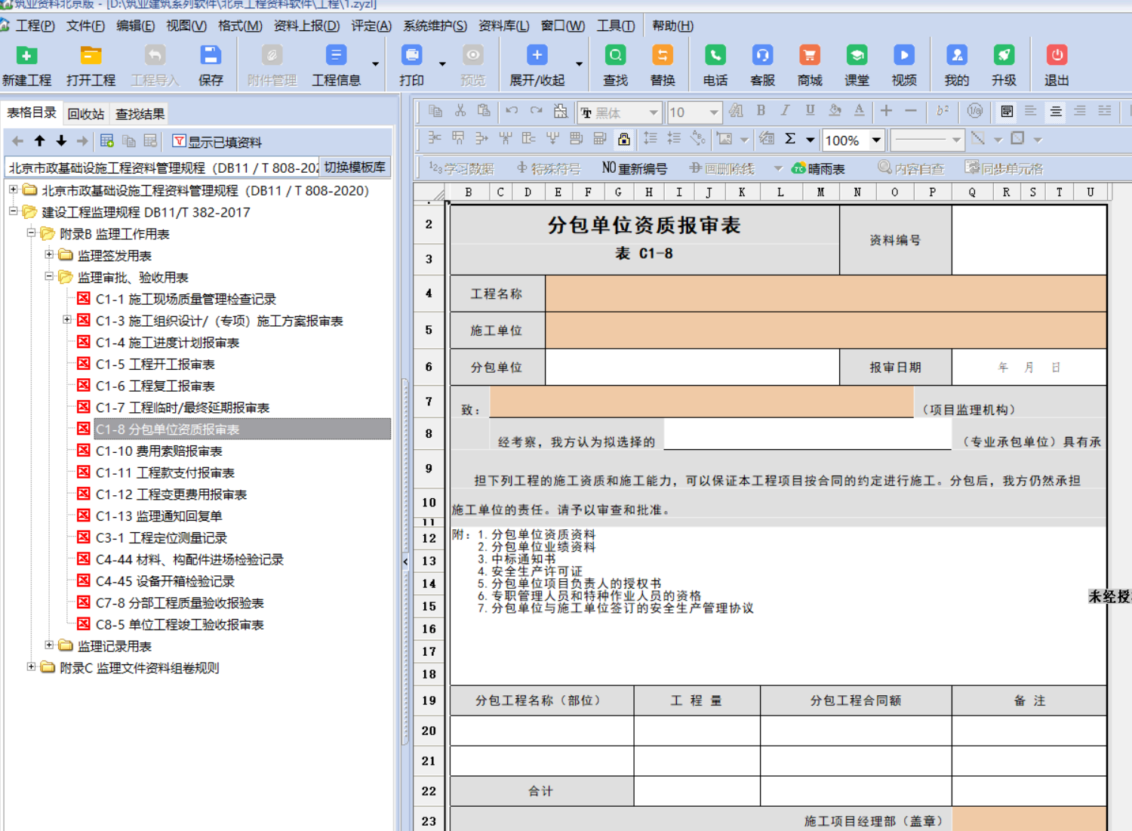Click the increase line spacing icon
Screen dimensions: 1132x831
[x=650, y=139]
